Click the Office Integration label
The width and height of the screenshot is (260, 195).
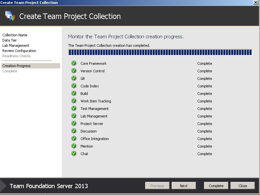[x=95, y=139]
